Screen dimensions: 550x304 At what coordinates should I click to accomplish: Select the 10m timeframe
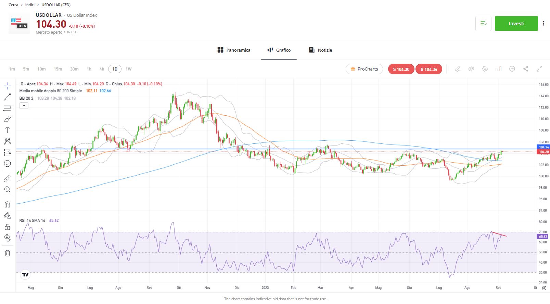click(x=41, y=69)
